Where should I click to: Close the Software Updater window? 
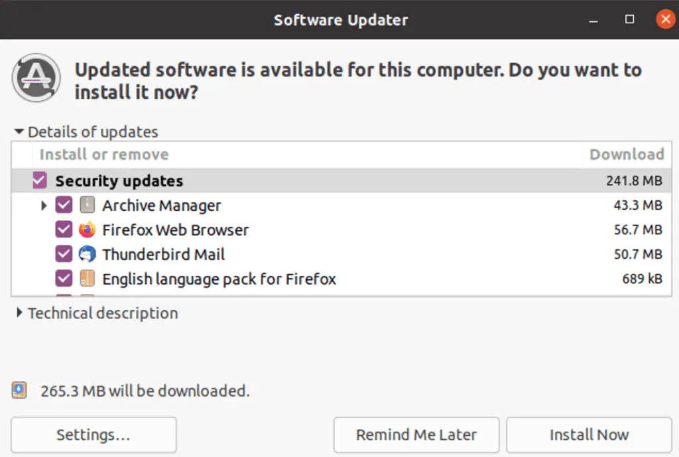tap(665, 20)
